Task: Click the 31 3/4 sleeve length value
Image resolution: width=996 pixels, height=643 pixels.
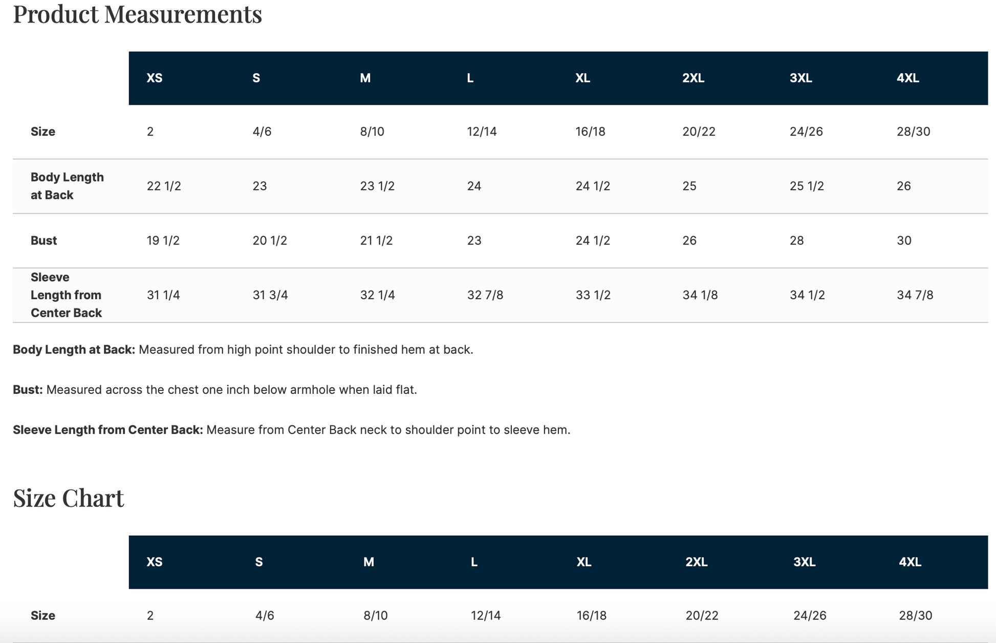Action: (x=270, y=295)
